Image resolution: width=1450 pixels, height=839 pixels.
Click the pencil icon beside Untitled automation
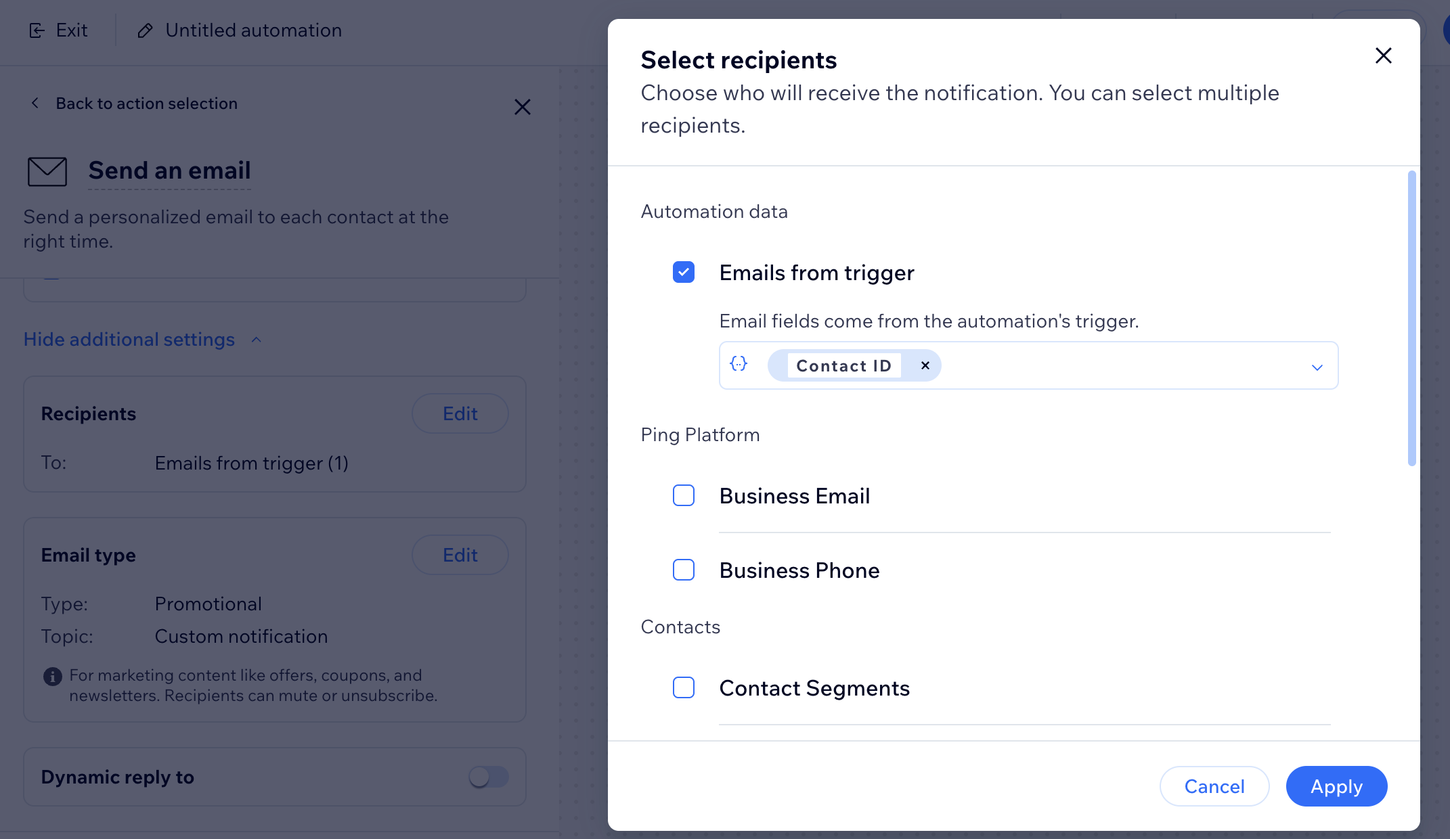coord(145,30)
